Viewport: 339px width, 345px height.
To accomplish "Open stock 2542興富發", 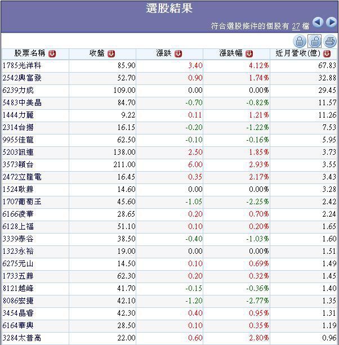I will point(22,78).
